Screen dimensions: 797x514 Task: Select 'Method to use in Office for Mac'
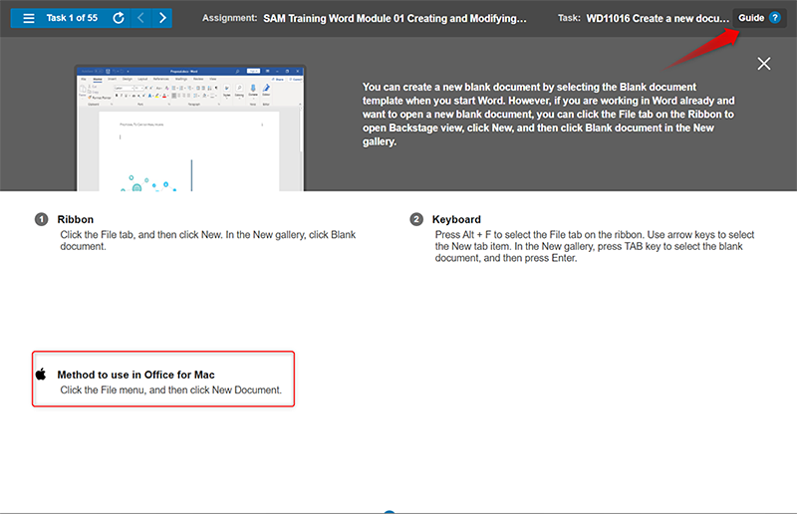pos(135,375)
